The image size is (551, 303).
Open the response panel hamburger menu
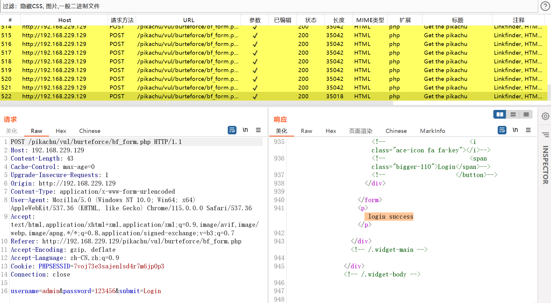(528, 130)
